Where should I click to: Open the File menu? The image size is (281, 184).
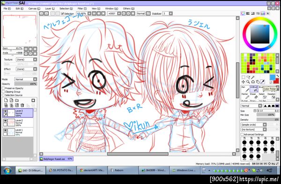pos(7,8)
